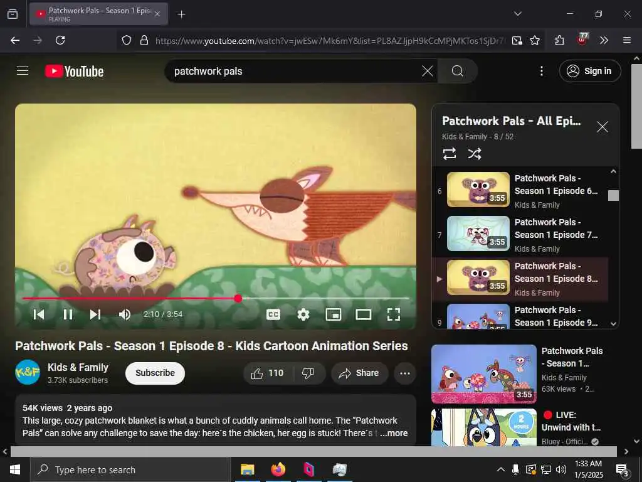This screenshot has width=642, height=482.
Task: Close the Patchwork Pals tab
Action: (x=157, y=14)
